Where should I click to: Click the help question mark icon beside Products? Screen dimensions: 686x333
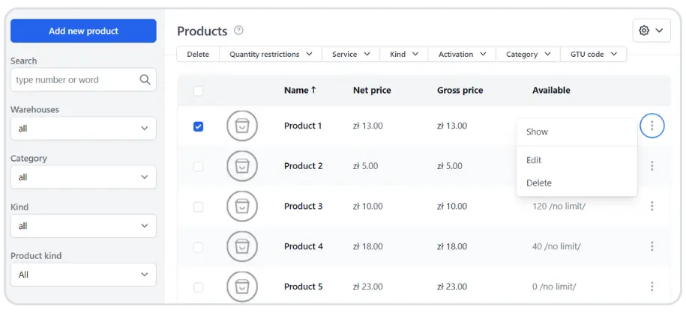coord(238,31)
